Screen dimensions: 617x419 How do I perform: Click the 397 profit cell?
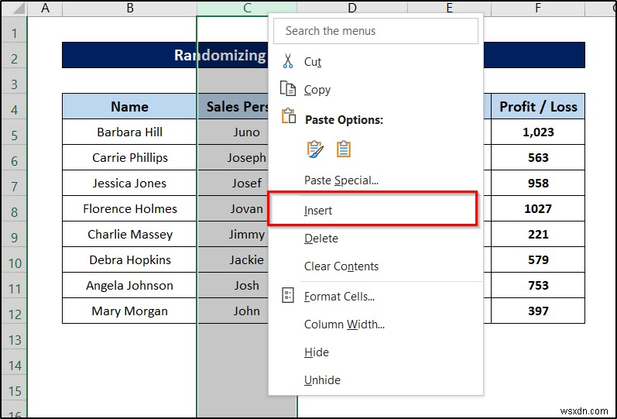click(x=538, y=311)
